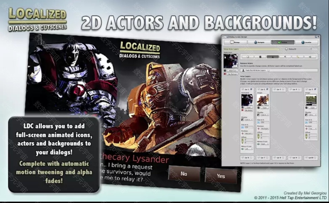Click the static icon portrait thumbnail
Screen dimensions: 329x203
coord(230,61)
